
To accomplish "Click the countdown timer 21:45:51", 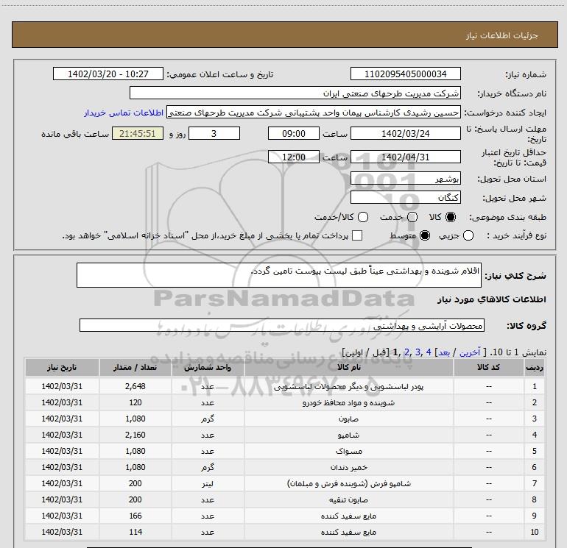I will coord(138,133).
